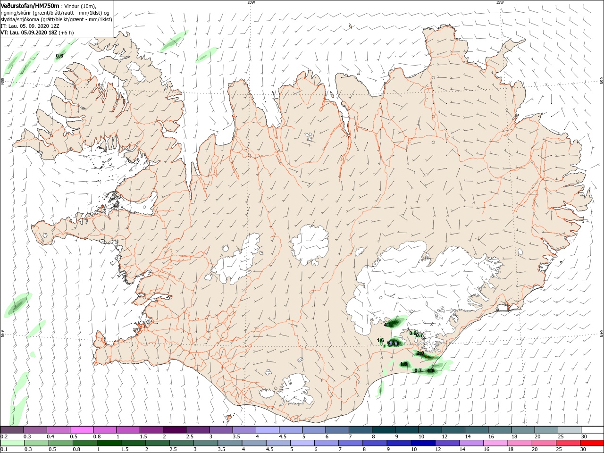Click the '15W' longitude label
The height and width of the screenshot is (453, 604).
(500, 2)
